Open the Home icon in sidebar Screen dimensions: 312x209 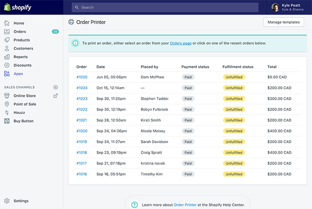click(x=7, y=23)
